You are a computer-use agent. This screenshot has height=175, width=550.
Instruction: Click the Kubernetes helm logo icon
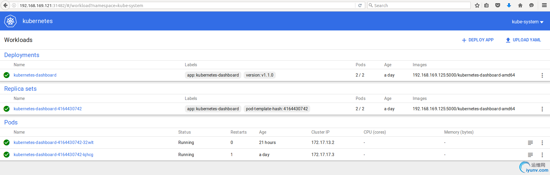click(x=10, y=21)
